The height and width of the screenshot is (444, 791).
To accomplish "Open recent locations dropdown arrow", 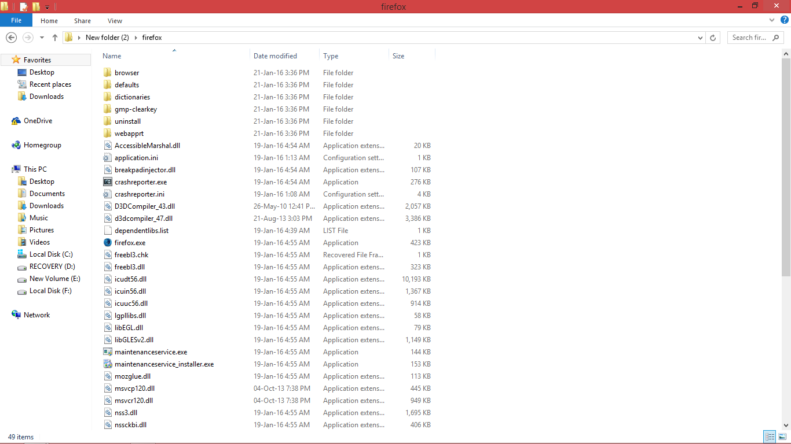I will click(42, 38).
